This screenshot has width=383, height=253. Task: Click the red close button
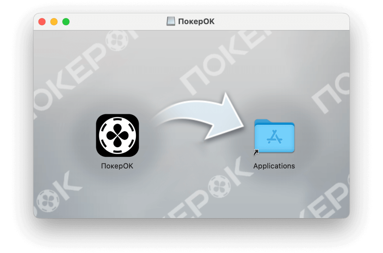click(42, 21)
